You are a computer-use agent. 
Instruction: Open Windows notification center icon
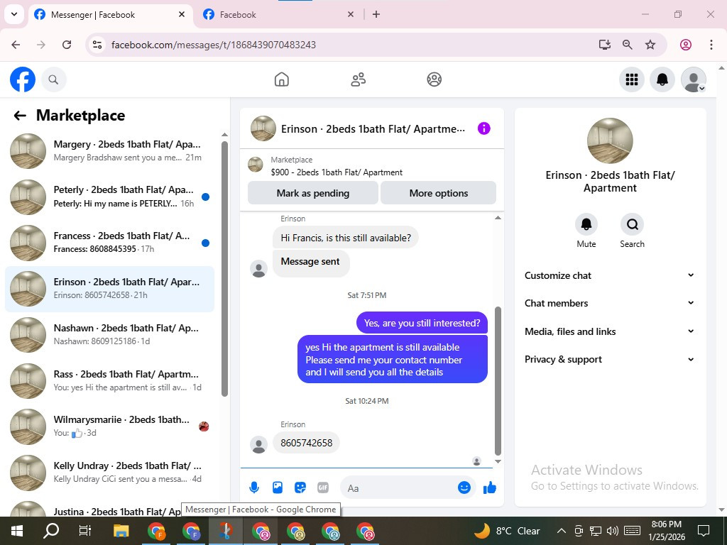[x=704, y=531]
